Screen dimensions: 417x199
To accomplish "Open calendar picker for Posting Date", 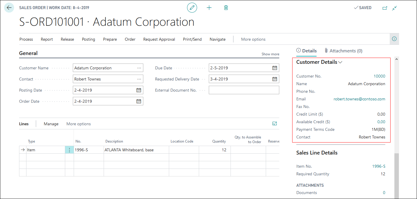I will pyautogui.click(x=139, y=90).
